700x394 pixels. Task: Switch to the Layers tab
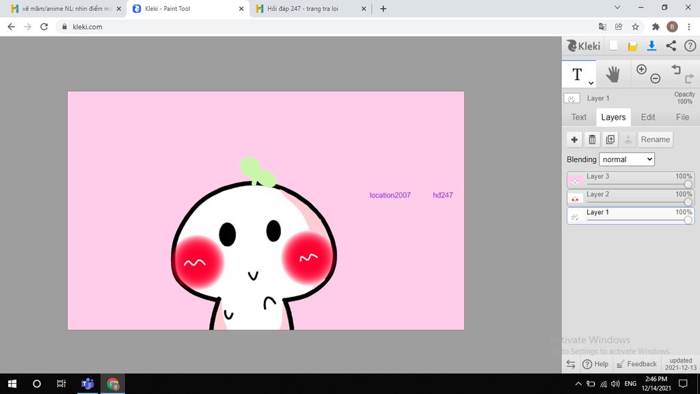613,117
